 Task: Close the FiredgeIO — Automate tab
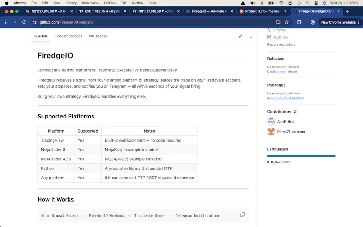point(232,11)
